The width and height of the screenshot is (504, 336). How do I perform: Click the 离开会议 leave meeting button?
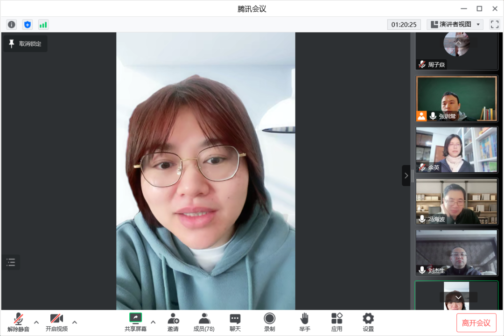click(x=476, y=323)
